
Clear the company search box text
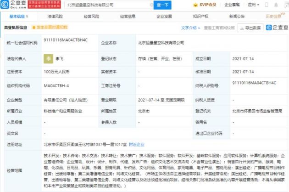pyautogui.click(x=151, y=5)
